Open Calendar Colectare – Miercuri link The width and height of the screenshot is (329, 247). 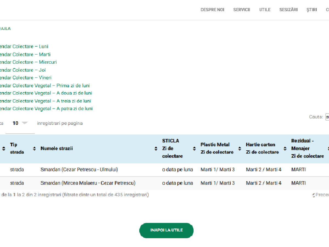28,62
